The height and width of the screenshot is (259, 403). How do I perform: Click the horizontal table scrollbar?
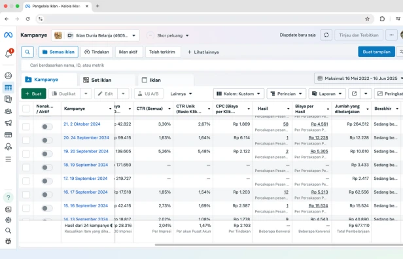(x=279, y=245)
